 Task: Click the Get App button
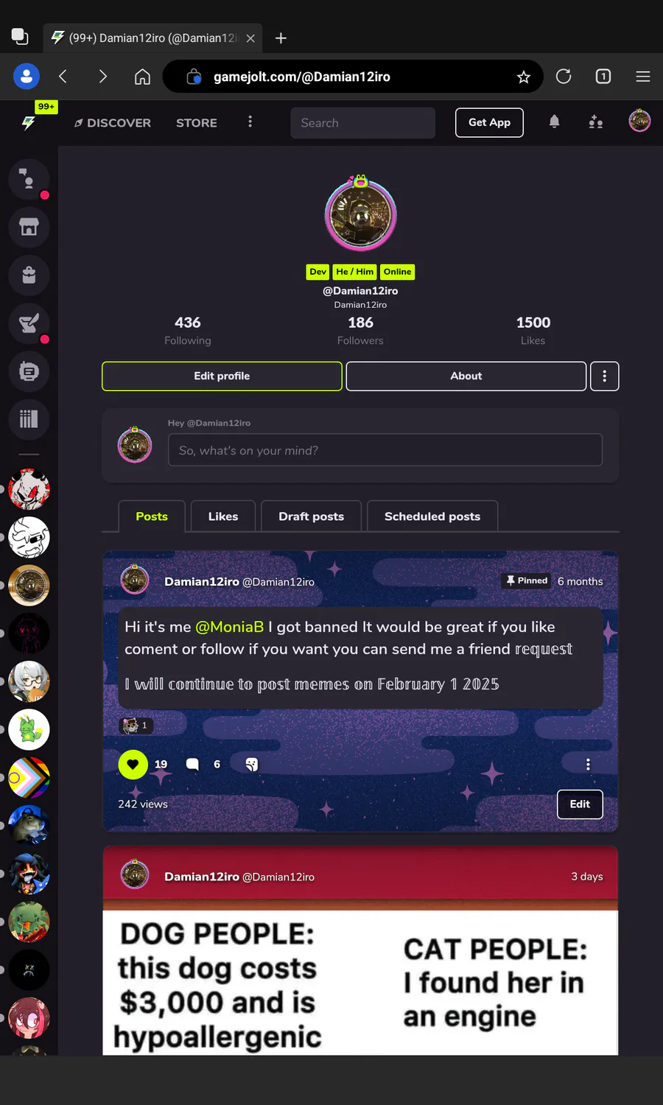(x=489, y=122)
